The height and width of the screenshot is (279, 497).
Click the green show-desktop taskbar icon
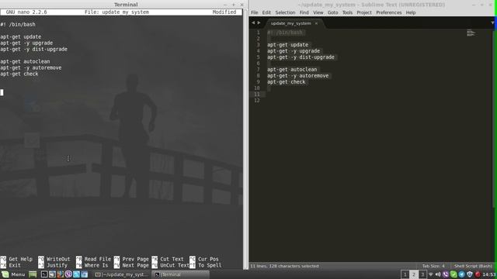point(33,274)
